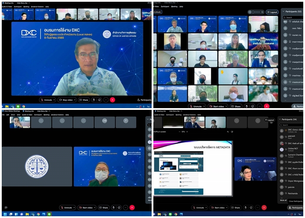Start video in bottom-left meeting
The height and width of the screenshot is (218, 305).
click(85, 208)
